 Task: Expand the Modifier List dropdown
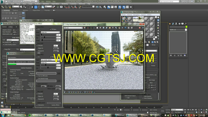(x=178, y=30)
